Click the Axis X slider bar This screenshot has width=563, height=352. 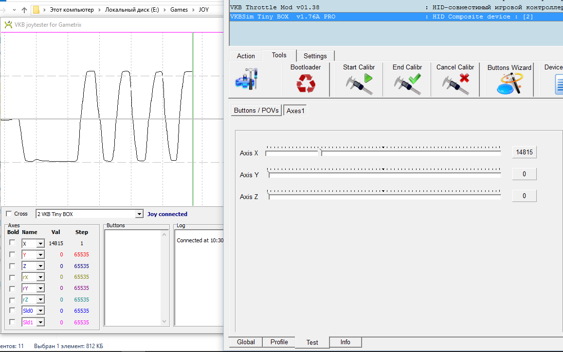[383, 153]
